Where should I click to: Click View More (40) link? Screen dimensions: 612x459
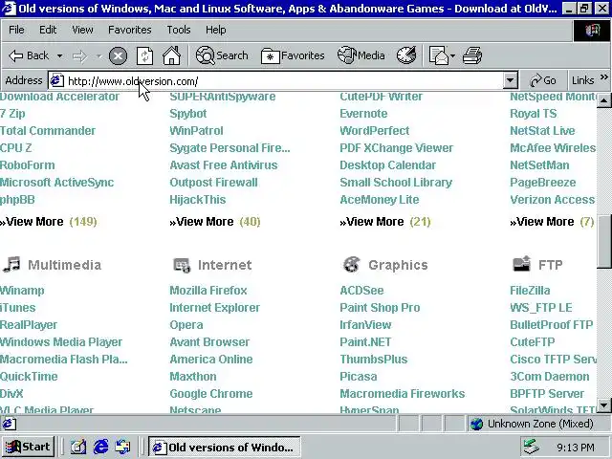click(x=215, y=222)
